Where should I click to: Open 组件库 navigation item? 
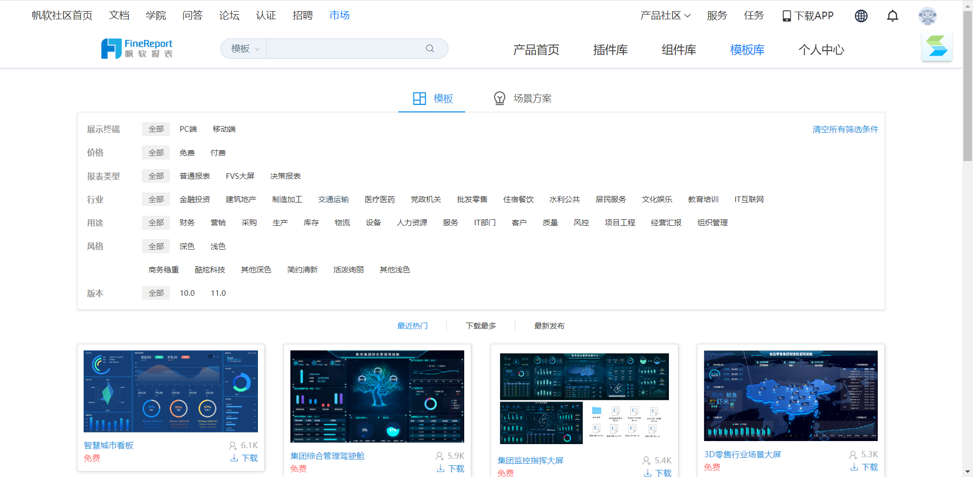pyautogui.click(x=679, y=50)
